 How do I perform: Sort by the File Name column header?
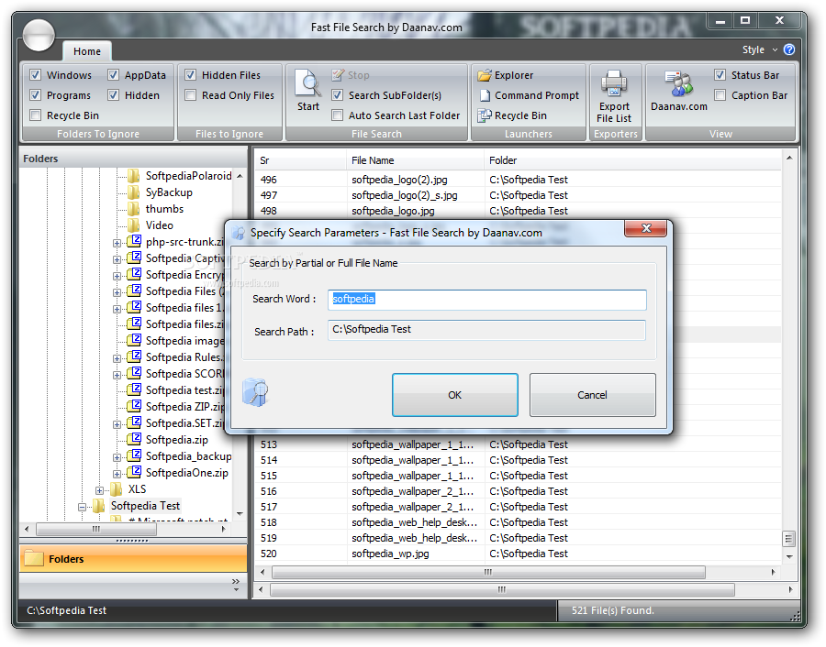click(x=415, y=160)
